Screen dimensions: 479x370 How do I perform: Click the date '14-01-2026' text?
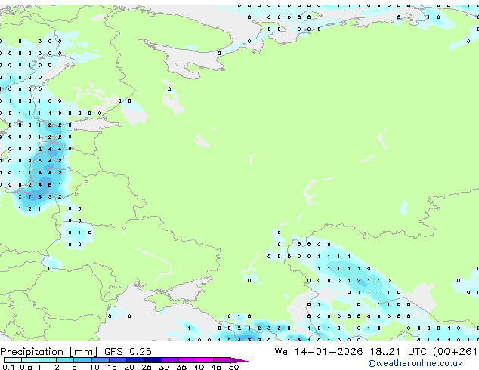329,352
